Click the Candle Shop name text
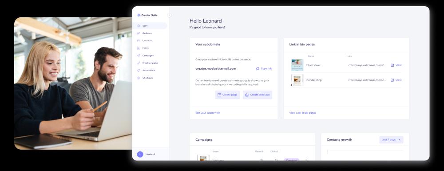 (x=314, y=80)
